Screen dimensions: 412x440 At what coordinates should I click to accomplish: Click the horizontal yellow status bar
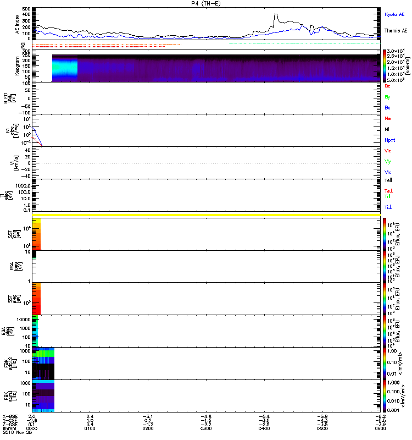(x=207, y=215)
